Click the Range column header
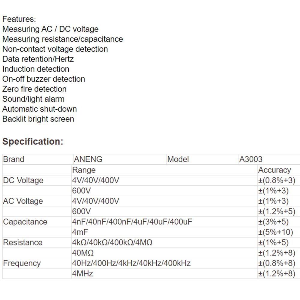This screenshot has width=300, height=300. click(x=84, y=170)
